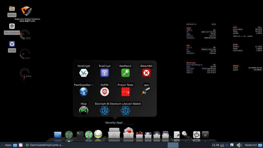Viewport: 263px width, 148px height.
Task: Click the volume speaker in the tray
Action: [x=239, y=145]
